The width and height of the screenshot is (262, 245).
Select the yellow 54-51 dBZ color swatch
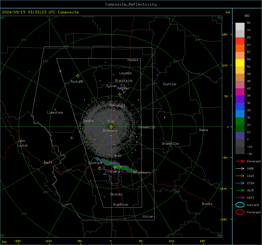(240, 63)
